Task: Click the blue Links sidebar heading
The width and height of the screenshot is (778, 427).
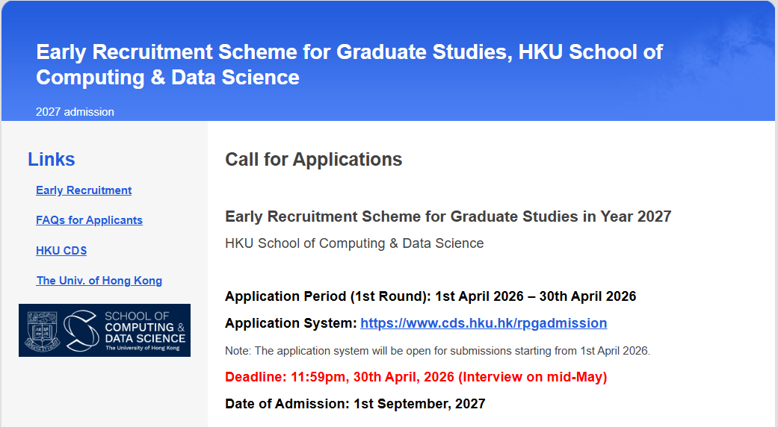Action: [x=51, y=160]
